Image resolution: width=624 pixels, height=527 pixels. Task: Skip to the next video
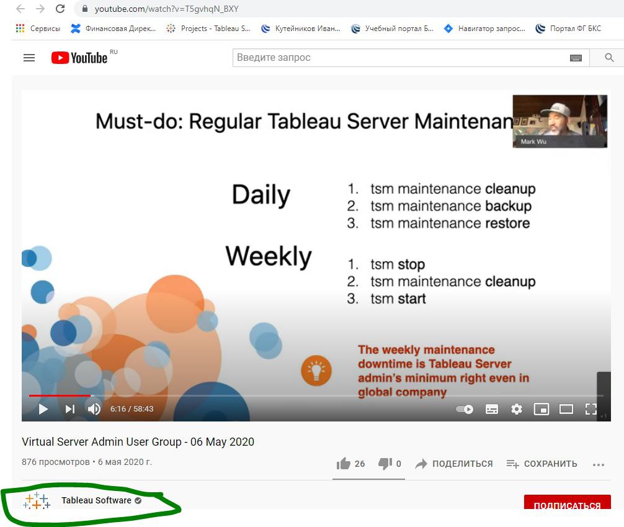(x=70, y=409)
